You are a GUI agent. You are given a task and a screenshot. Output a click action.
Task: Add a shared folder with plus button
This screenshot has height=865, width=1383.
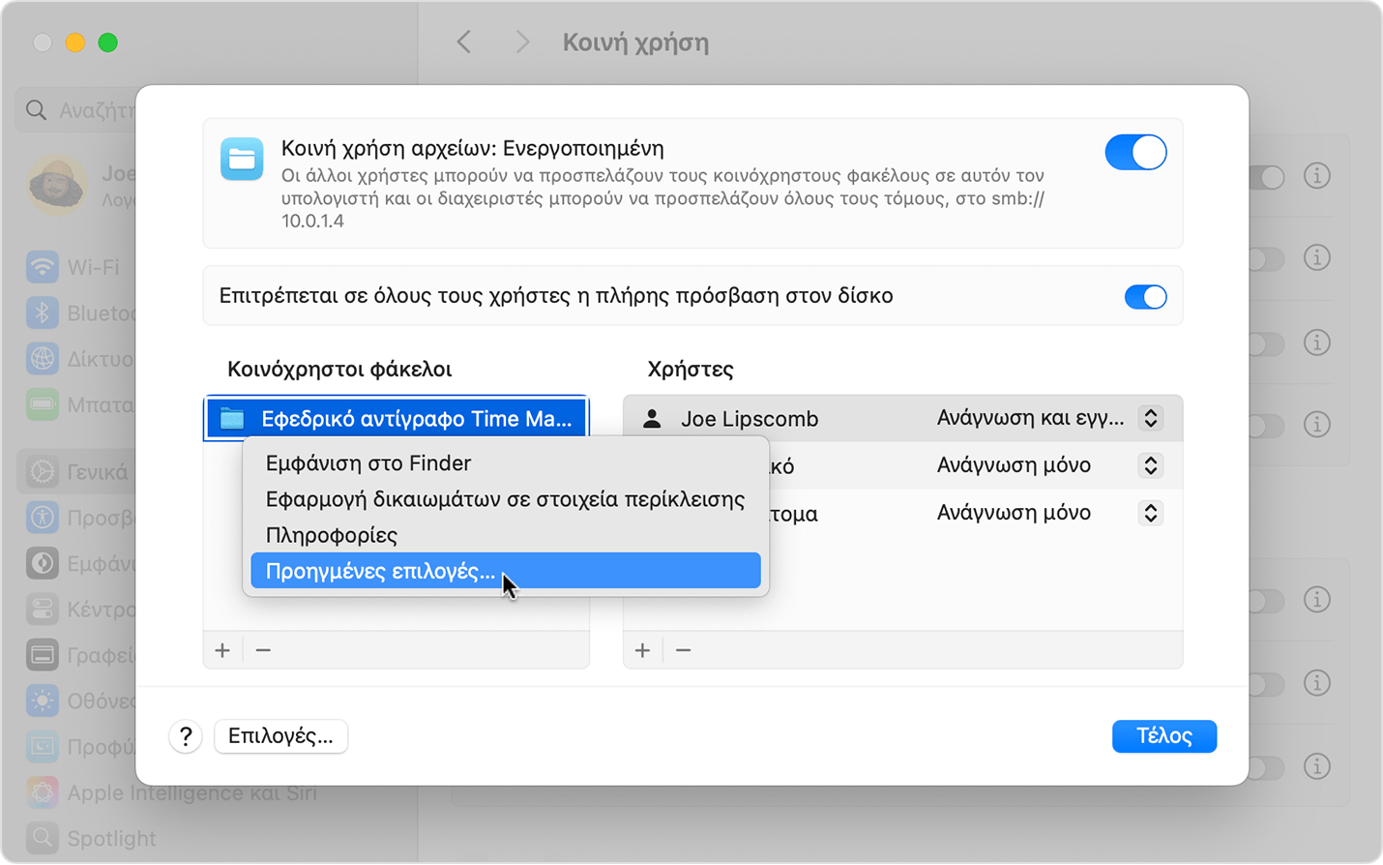[222, 650]
